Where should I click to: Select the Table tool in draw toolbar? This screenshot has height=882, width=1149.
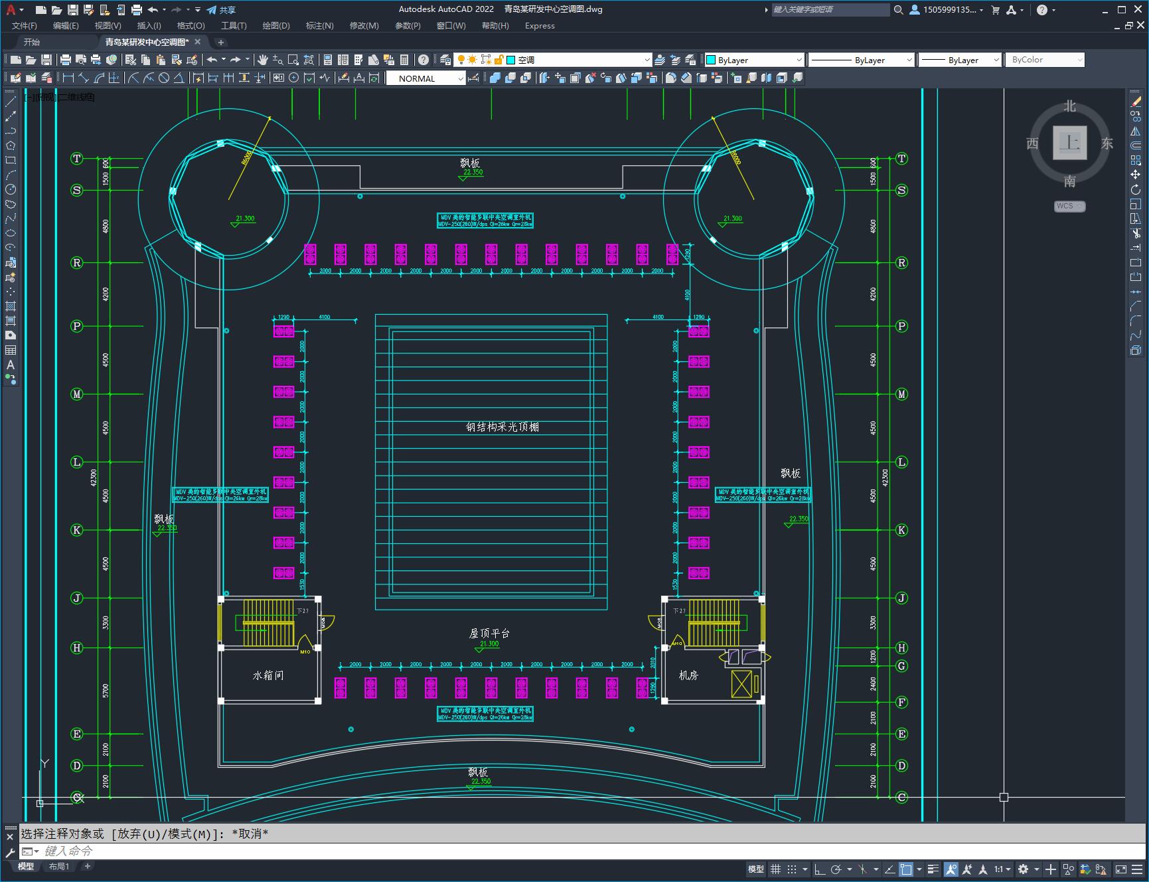tap(11, 350)
